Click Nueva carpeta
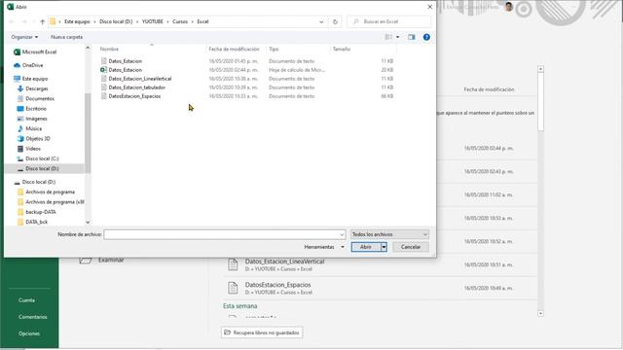623x350 pixels. (x=66, y=37)
